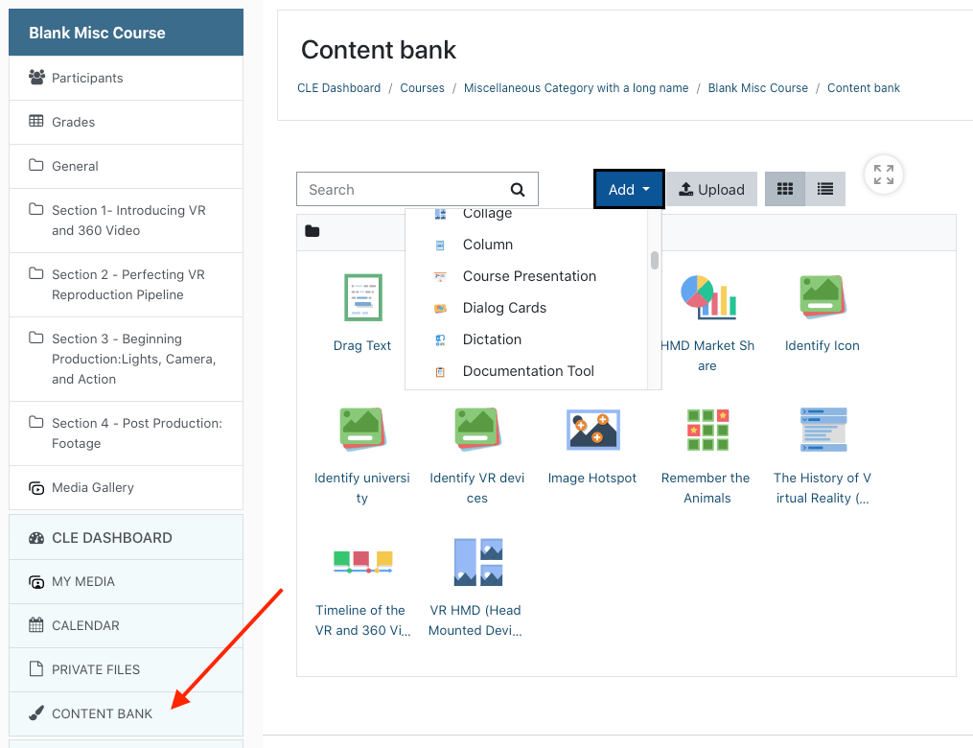Open the Identify VR devices icon
The width and height of the screenshot is (973, 748).
(477, 430)
